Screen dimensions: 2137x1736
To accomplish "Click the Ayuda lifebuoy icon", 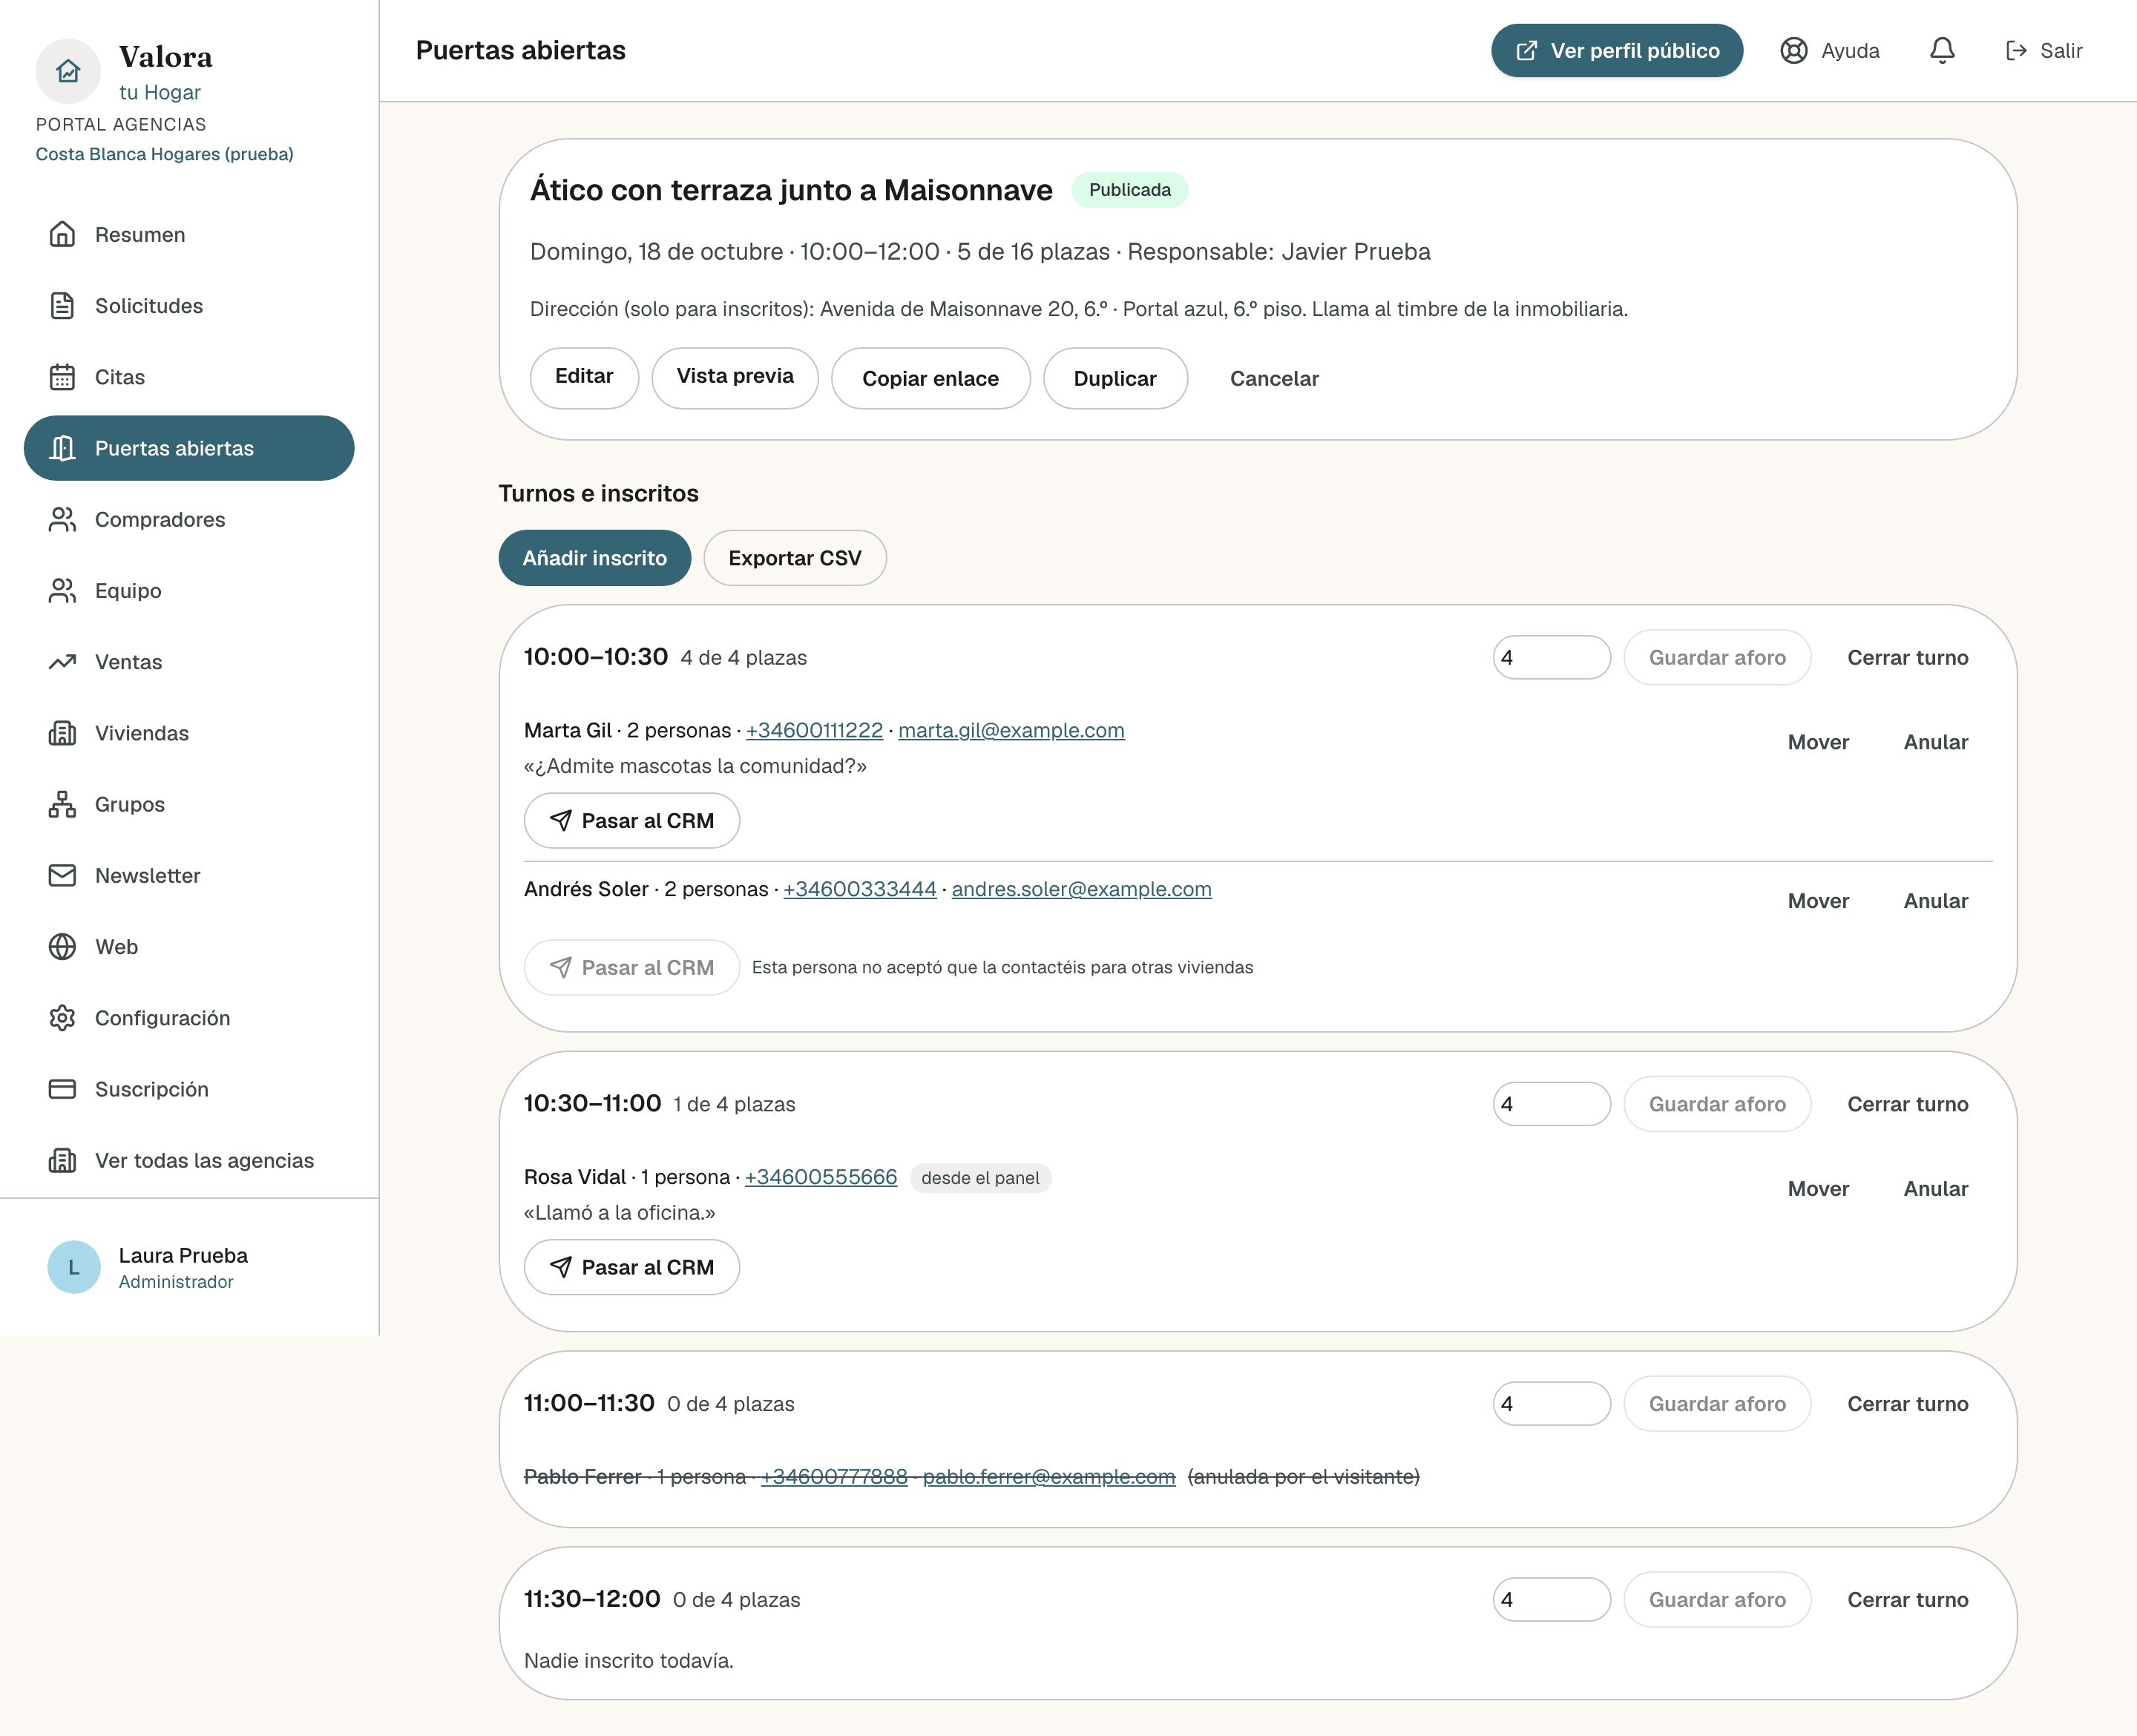I will click(1794, 50).
